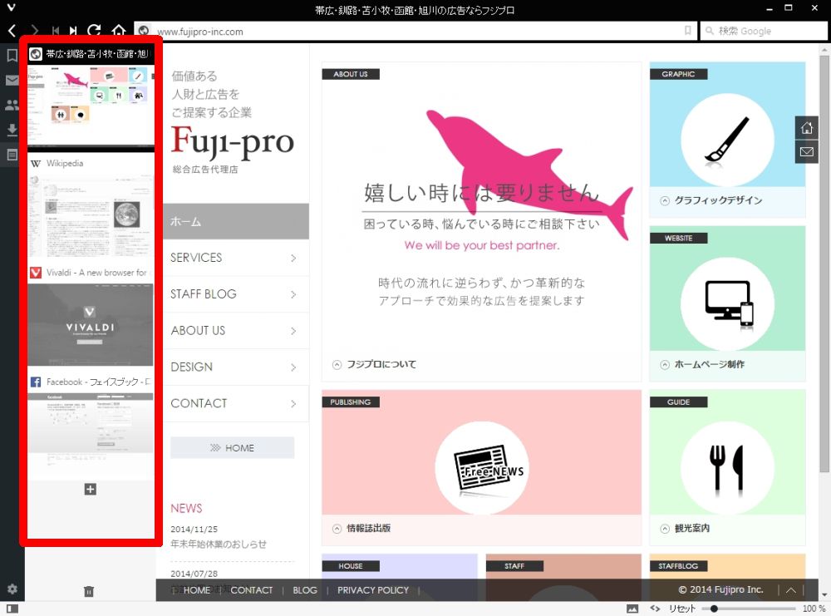Add a new tab with plus button
Screen dimensions: 831x616
tap(90, 490)
